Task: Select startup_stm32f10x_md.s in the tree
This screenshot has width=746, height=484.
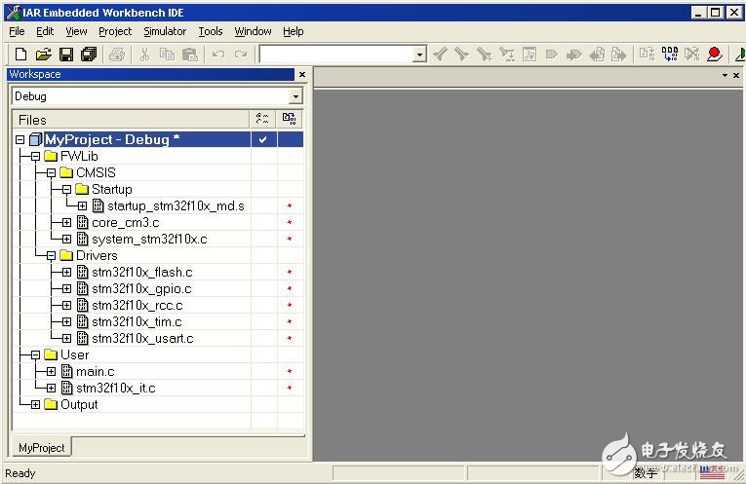Action: [x=176, y=205]
